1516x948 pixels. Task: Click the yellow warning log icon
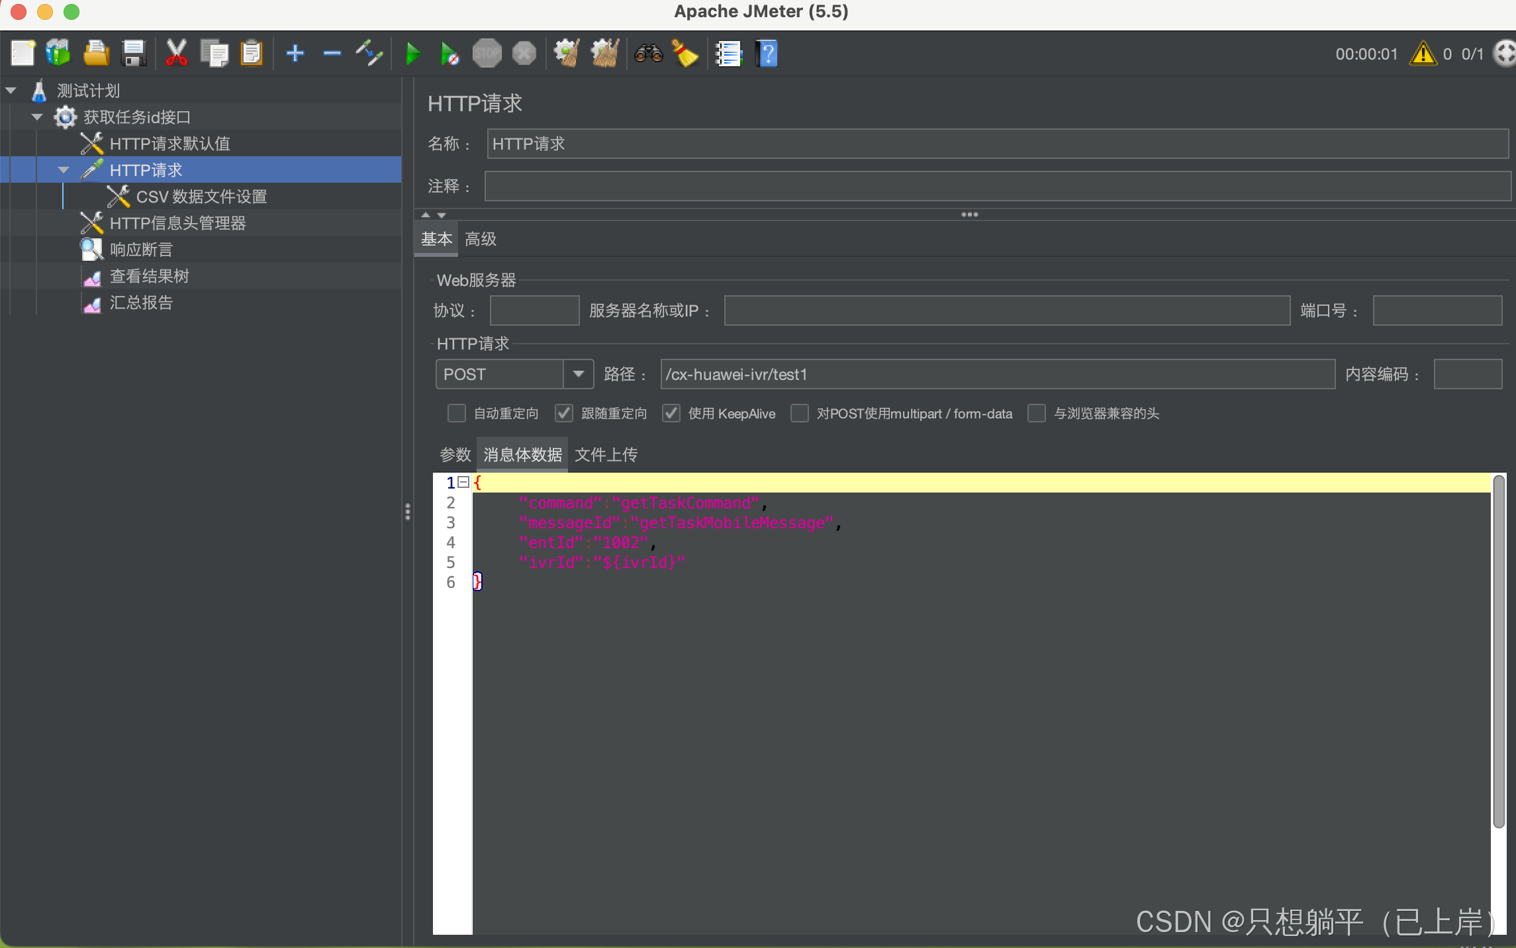tap(1423, 54)
